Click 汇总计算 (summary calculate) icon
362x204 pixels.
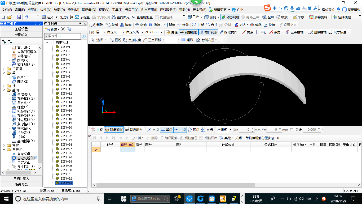[64, 17]
